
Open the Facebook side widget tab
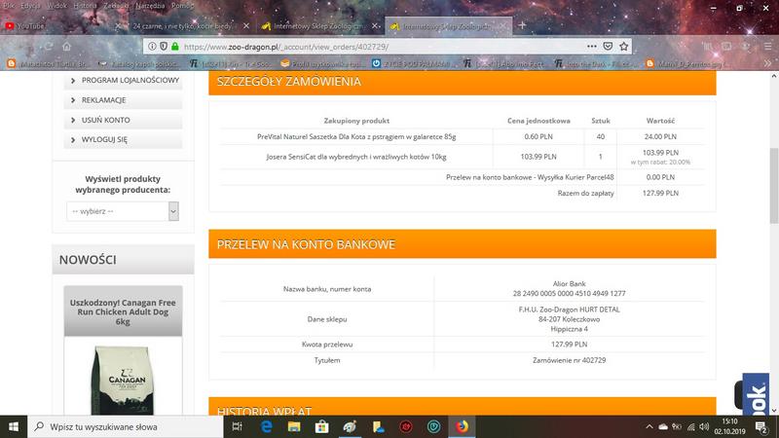756,395
